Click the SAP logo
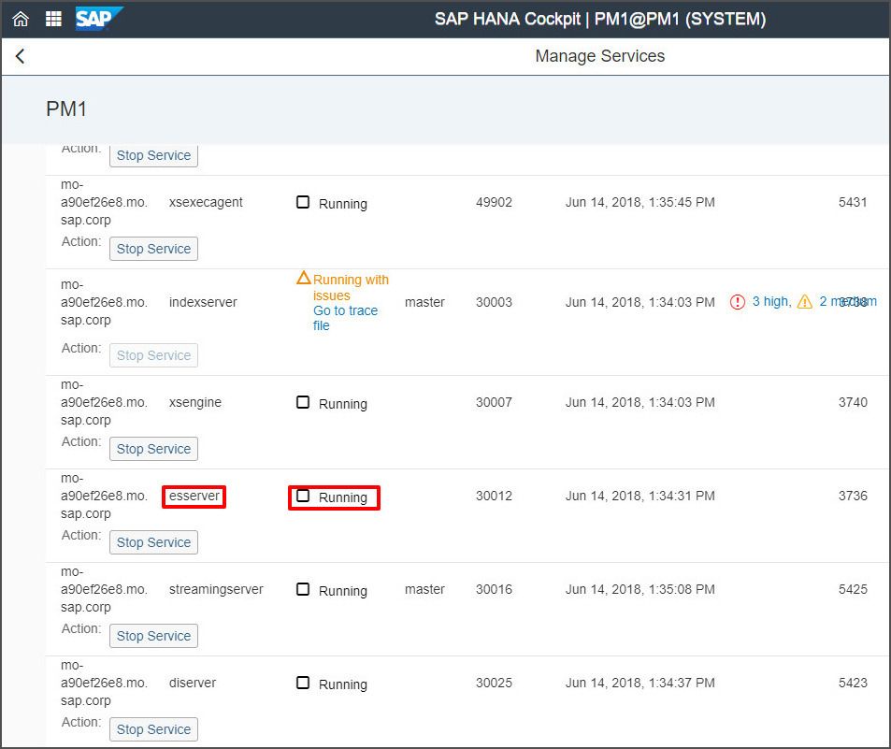 (x=99, y=18)
